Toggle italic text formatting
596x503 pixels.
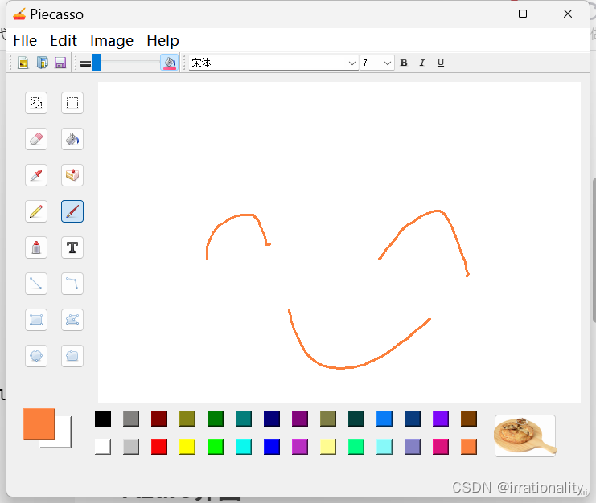click(x=422, y=63)
